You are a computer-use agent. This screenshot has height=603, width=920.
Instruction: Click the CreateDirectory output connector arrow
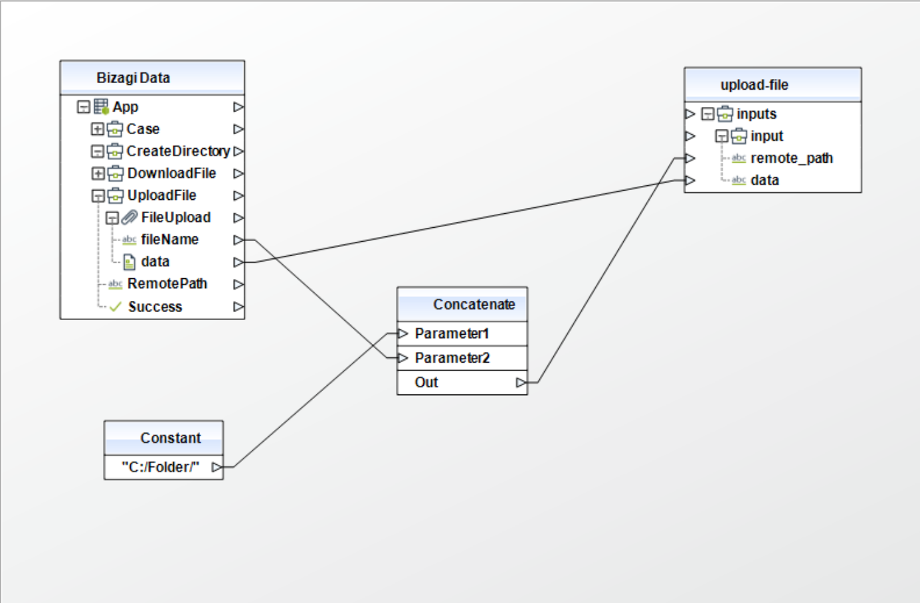pos(238,151)
